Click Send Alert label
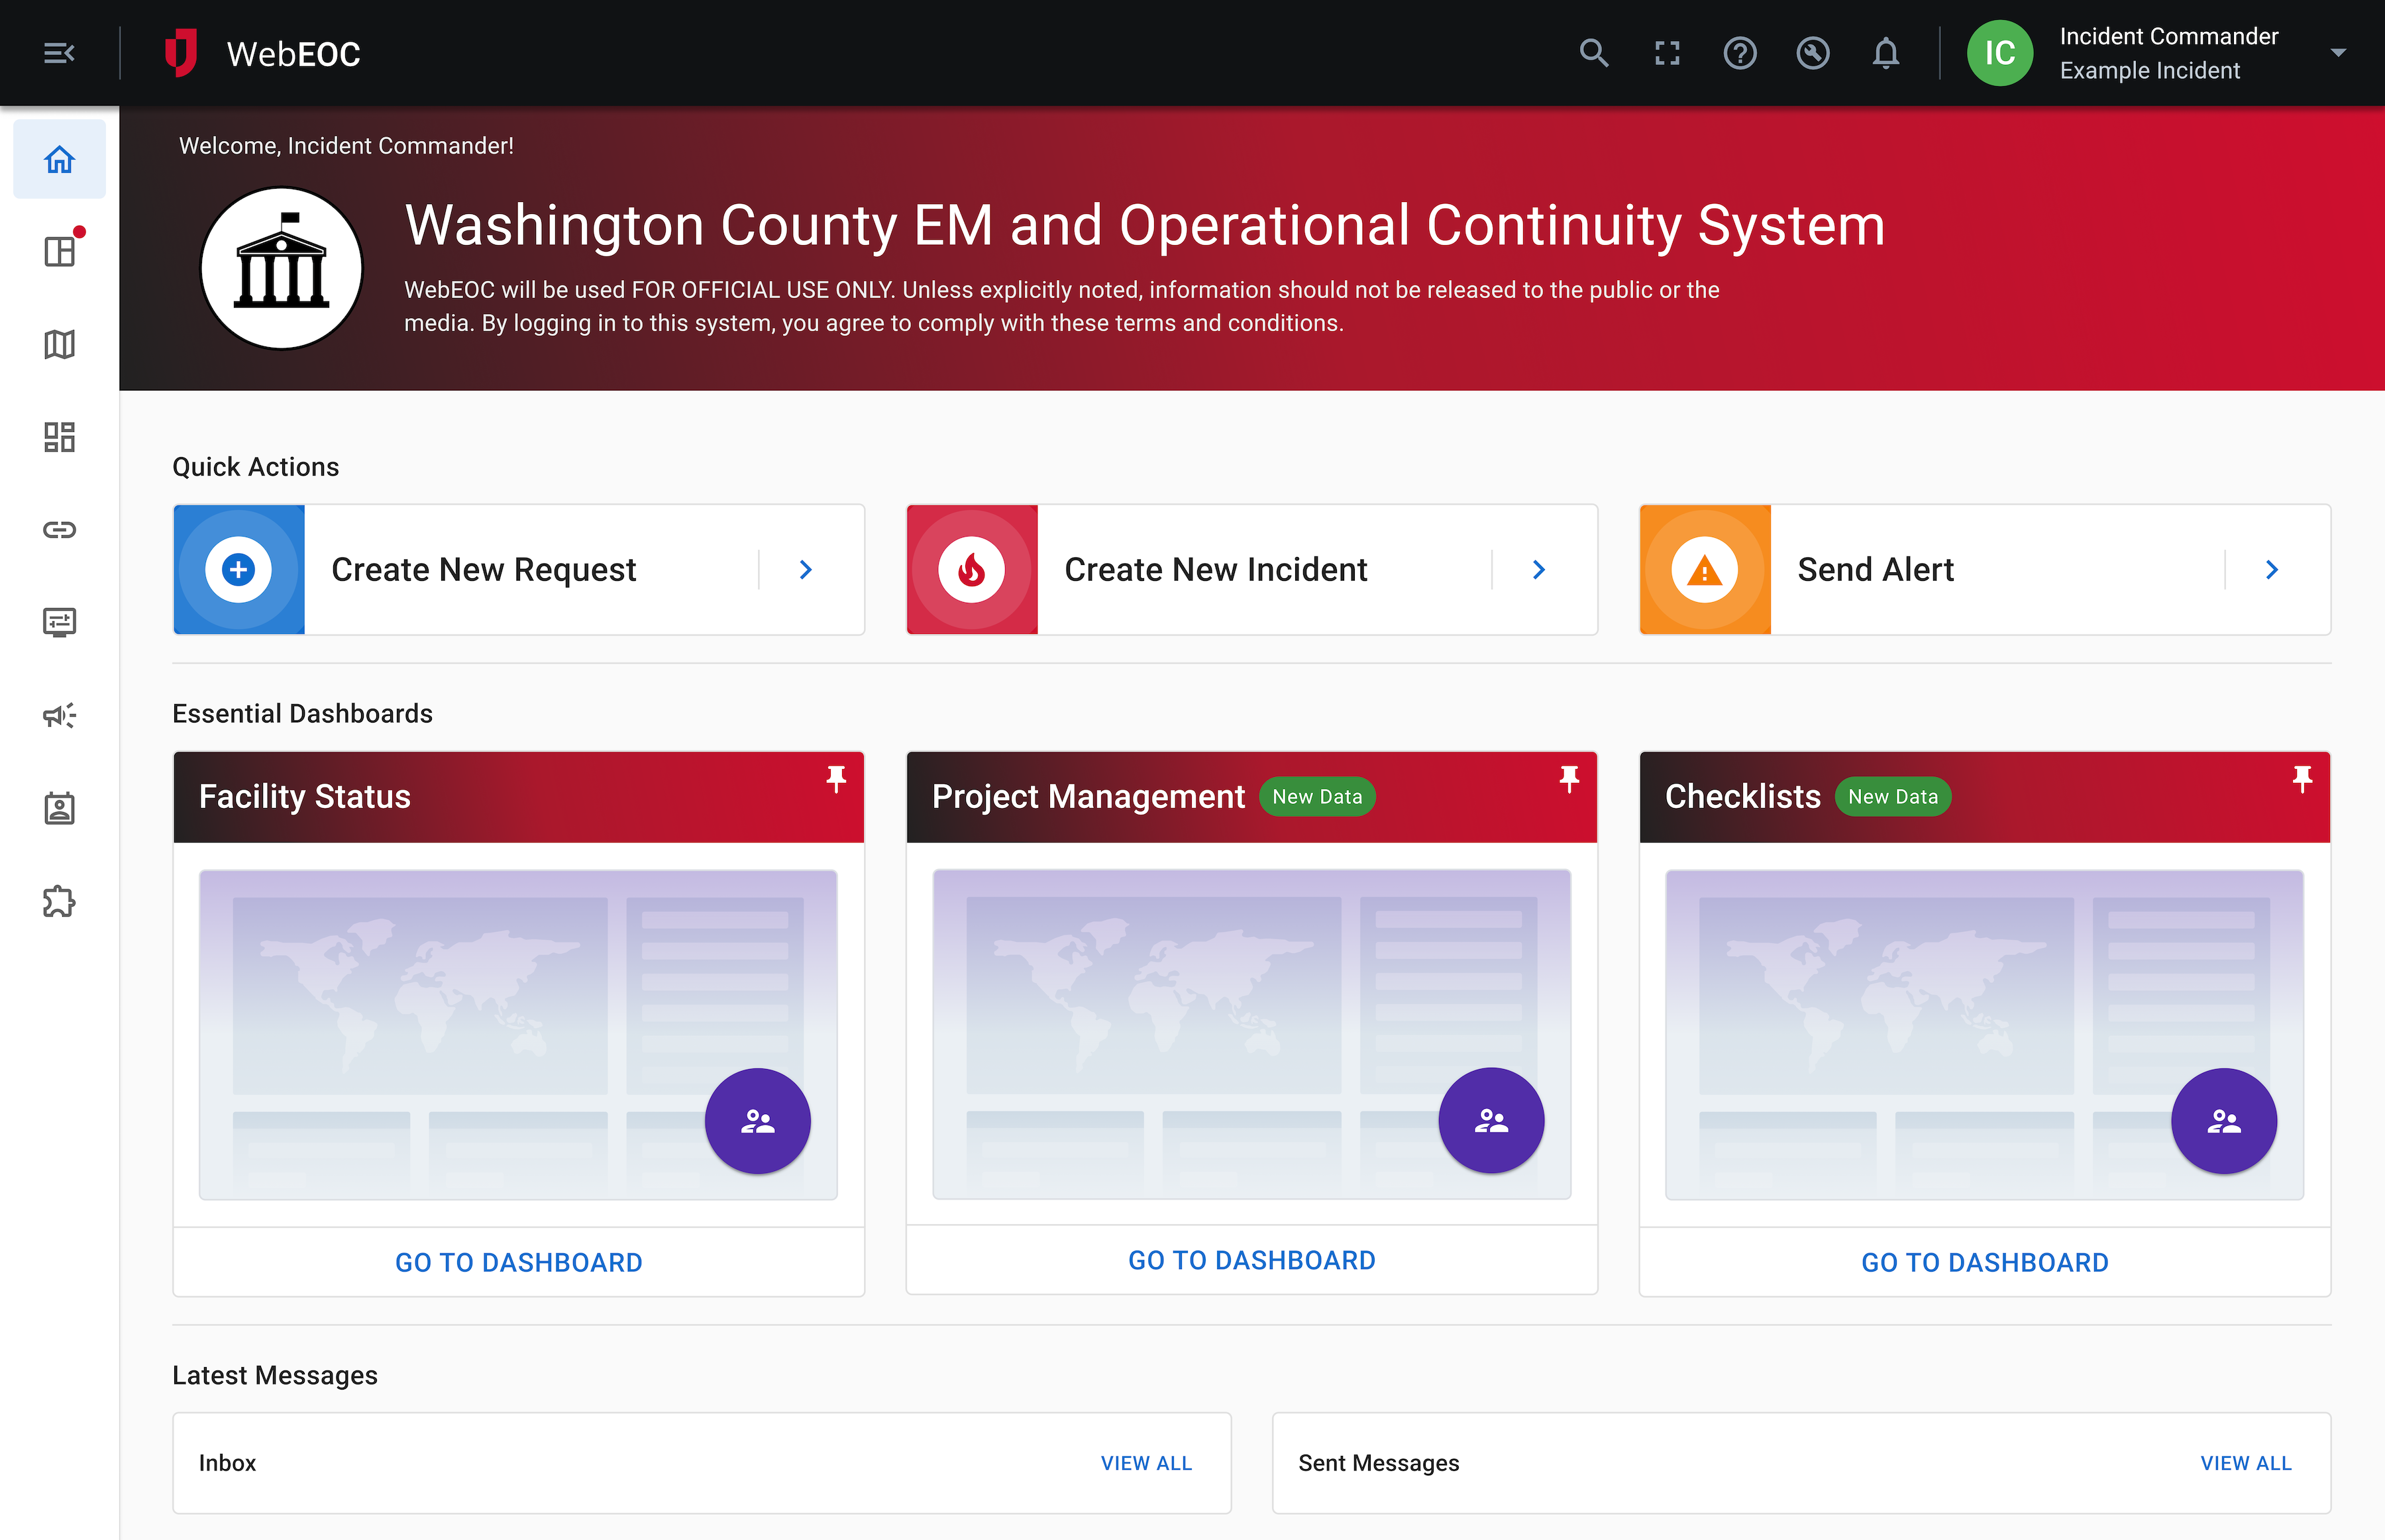The width and height of the screenshot is (2385, 1540). (x=1875, y=570)
